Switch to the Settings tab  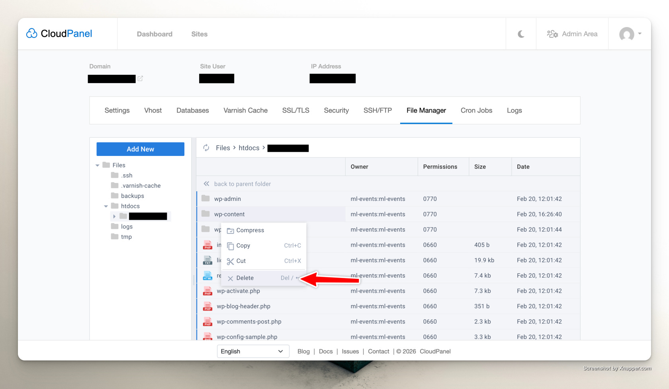click(117, 111)
